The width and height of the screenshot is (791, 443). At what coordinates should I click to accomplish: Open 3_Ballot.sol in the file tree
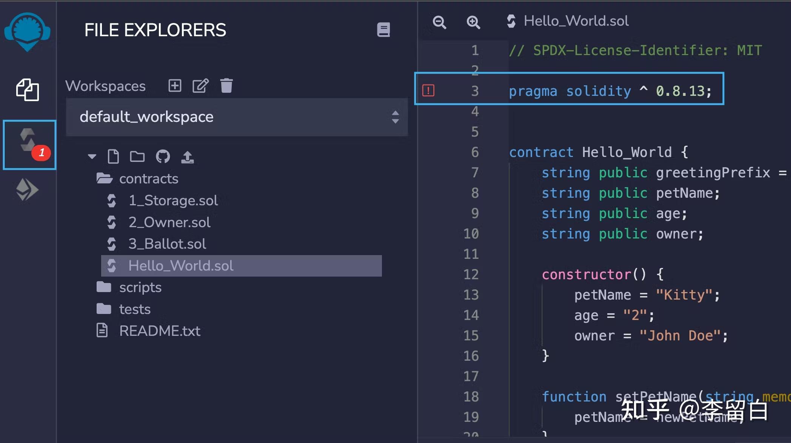(167, 244)
